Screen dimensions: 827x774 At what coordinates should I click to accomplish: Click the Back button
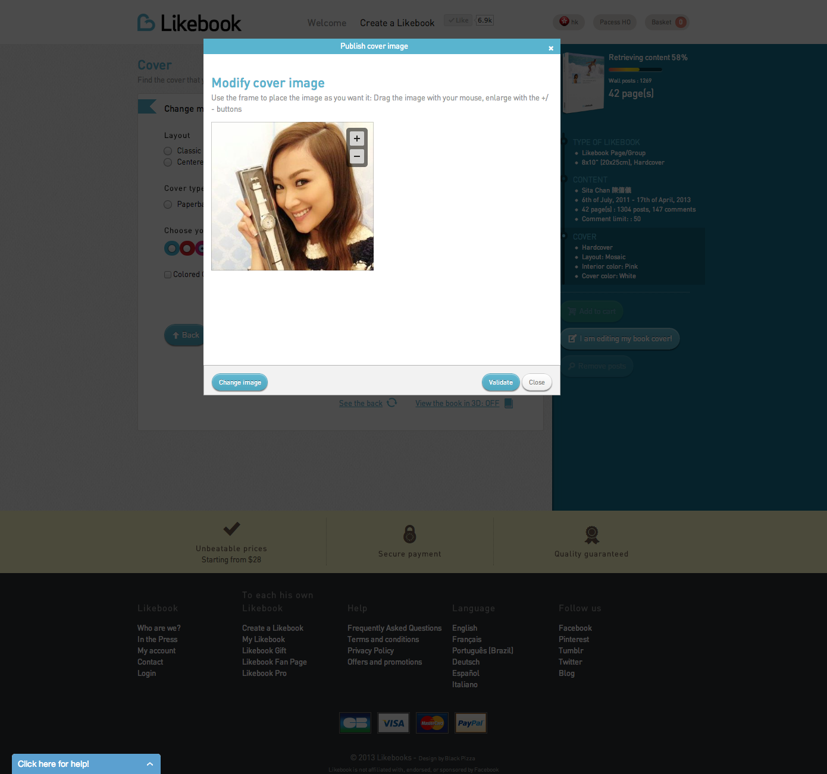pyautogui.click(x=184, y=335)
